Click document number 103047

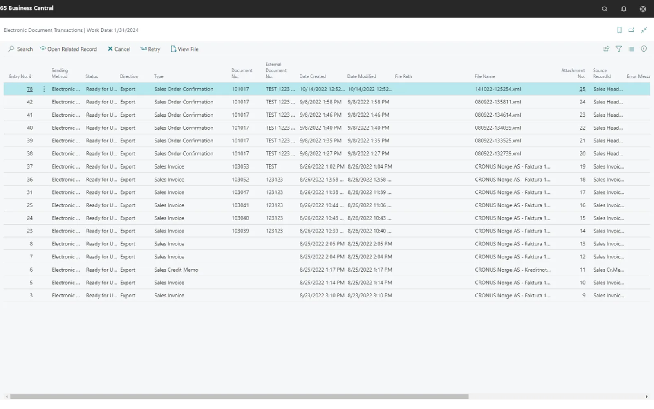point(240,192)
